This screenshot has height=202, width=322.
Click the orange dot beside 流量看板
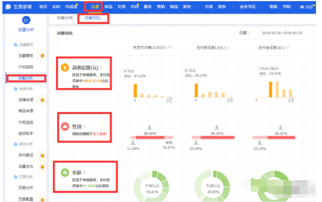42,55
